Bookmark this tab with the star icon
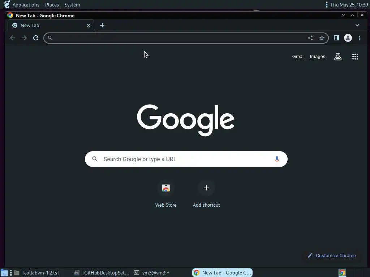 click(x=322, y=38)
